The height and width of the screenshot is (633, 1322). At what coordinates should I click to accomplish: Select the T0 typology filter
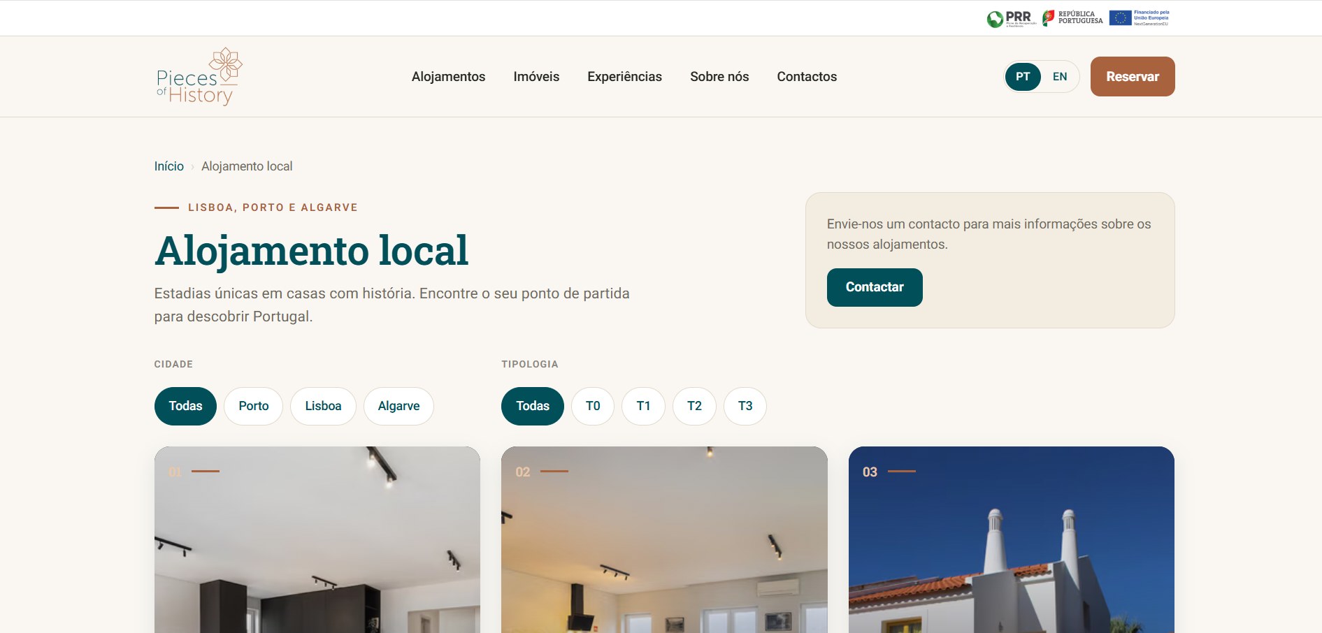click(593, 406)
